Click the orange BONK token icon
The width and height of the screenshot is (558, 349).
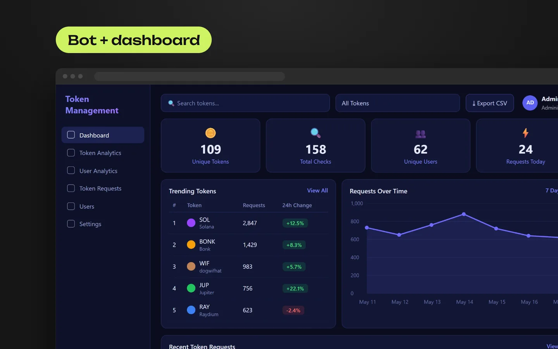pos(191,245)
